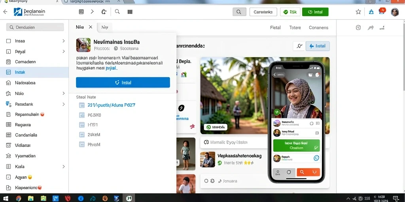Expand the Kiala sidebar chevron

[x=64, y=167]
